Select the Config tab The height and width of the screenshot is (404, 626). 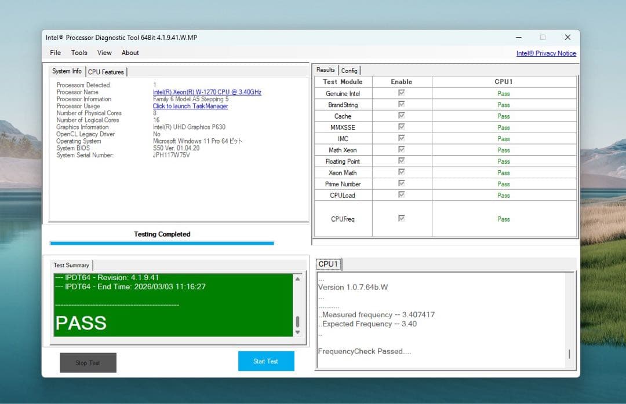(x=349, y=71)
